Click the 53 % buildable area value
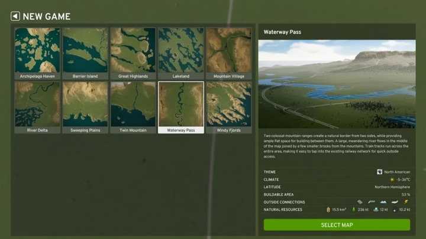The width and height of the screenshot is (426, 239). (406, 195)
